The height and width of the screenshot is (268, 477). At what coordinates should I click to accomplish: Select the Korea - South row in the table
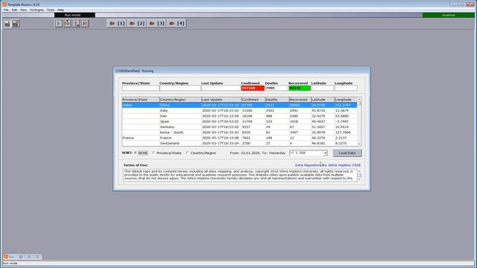point(239,133)
